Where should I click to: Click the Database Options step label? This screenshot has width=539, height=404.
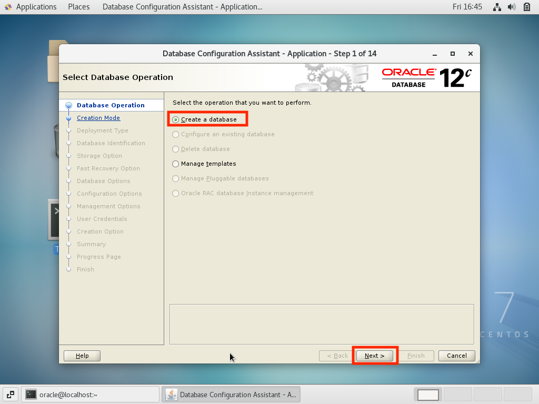[104, 181]
